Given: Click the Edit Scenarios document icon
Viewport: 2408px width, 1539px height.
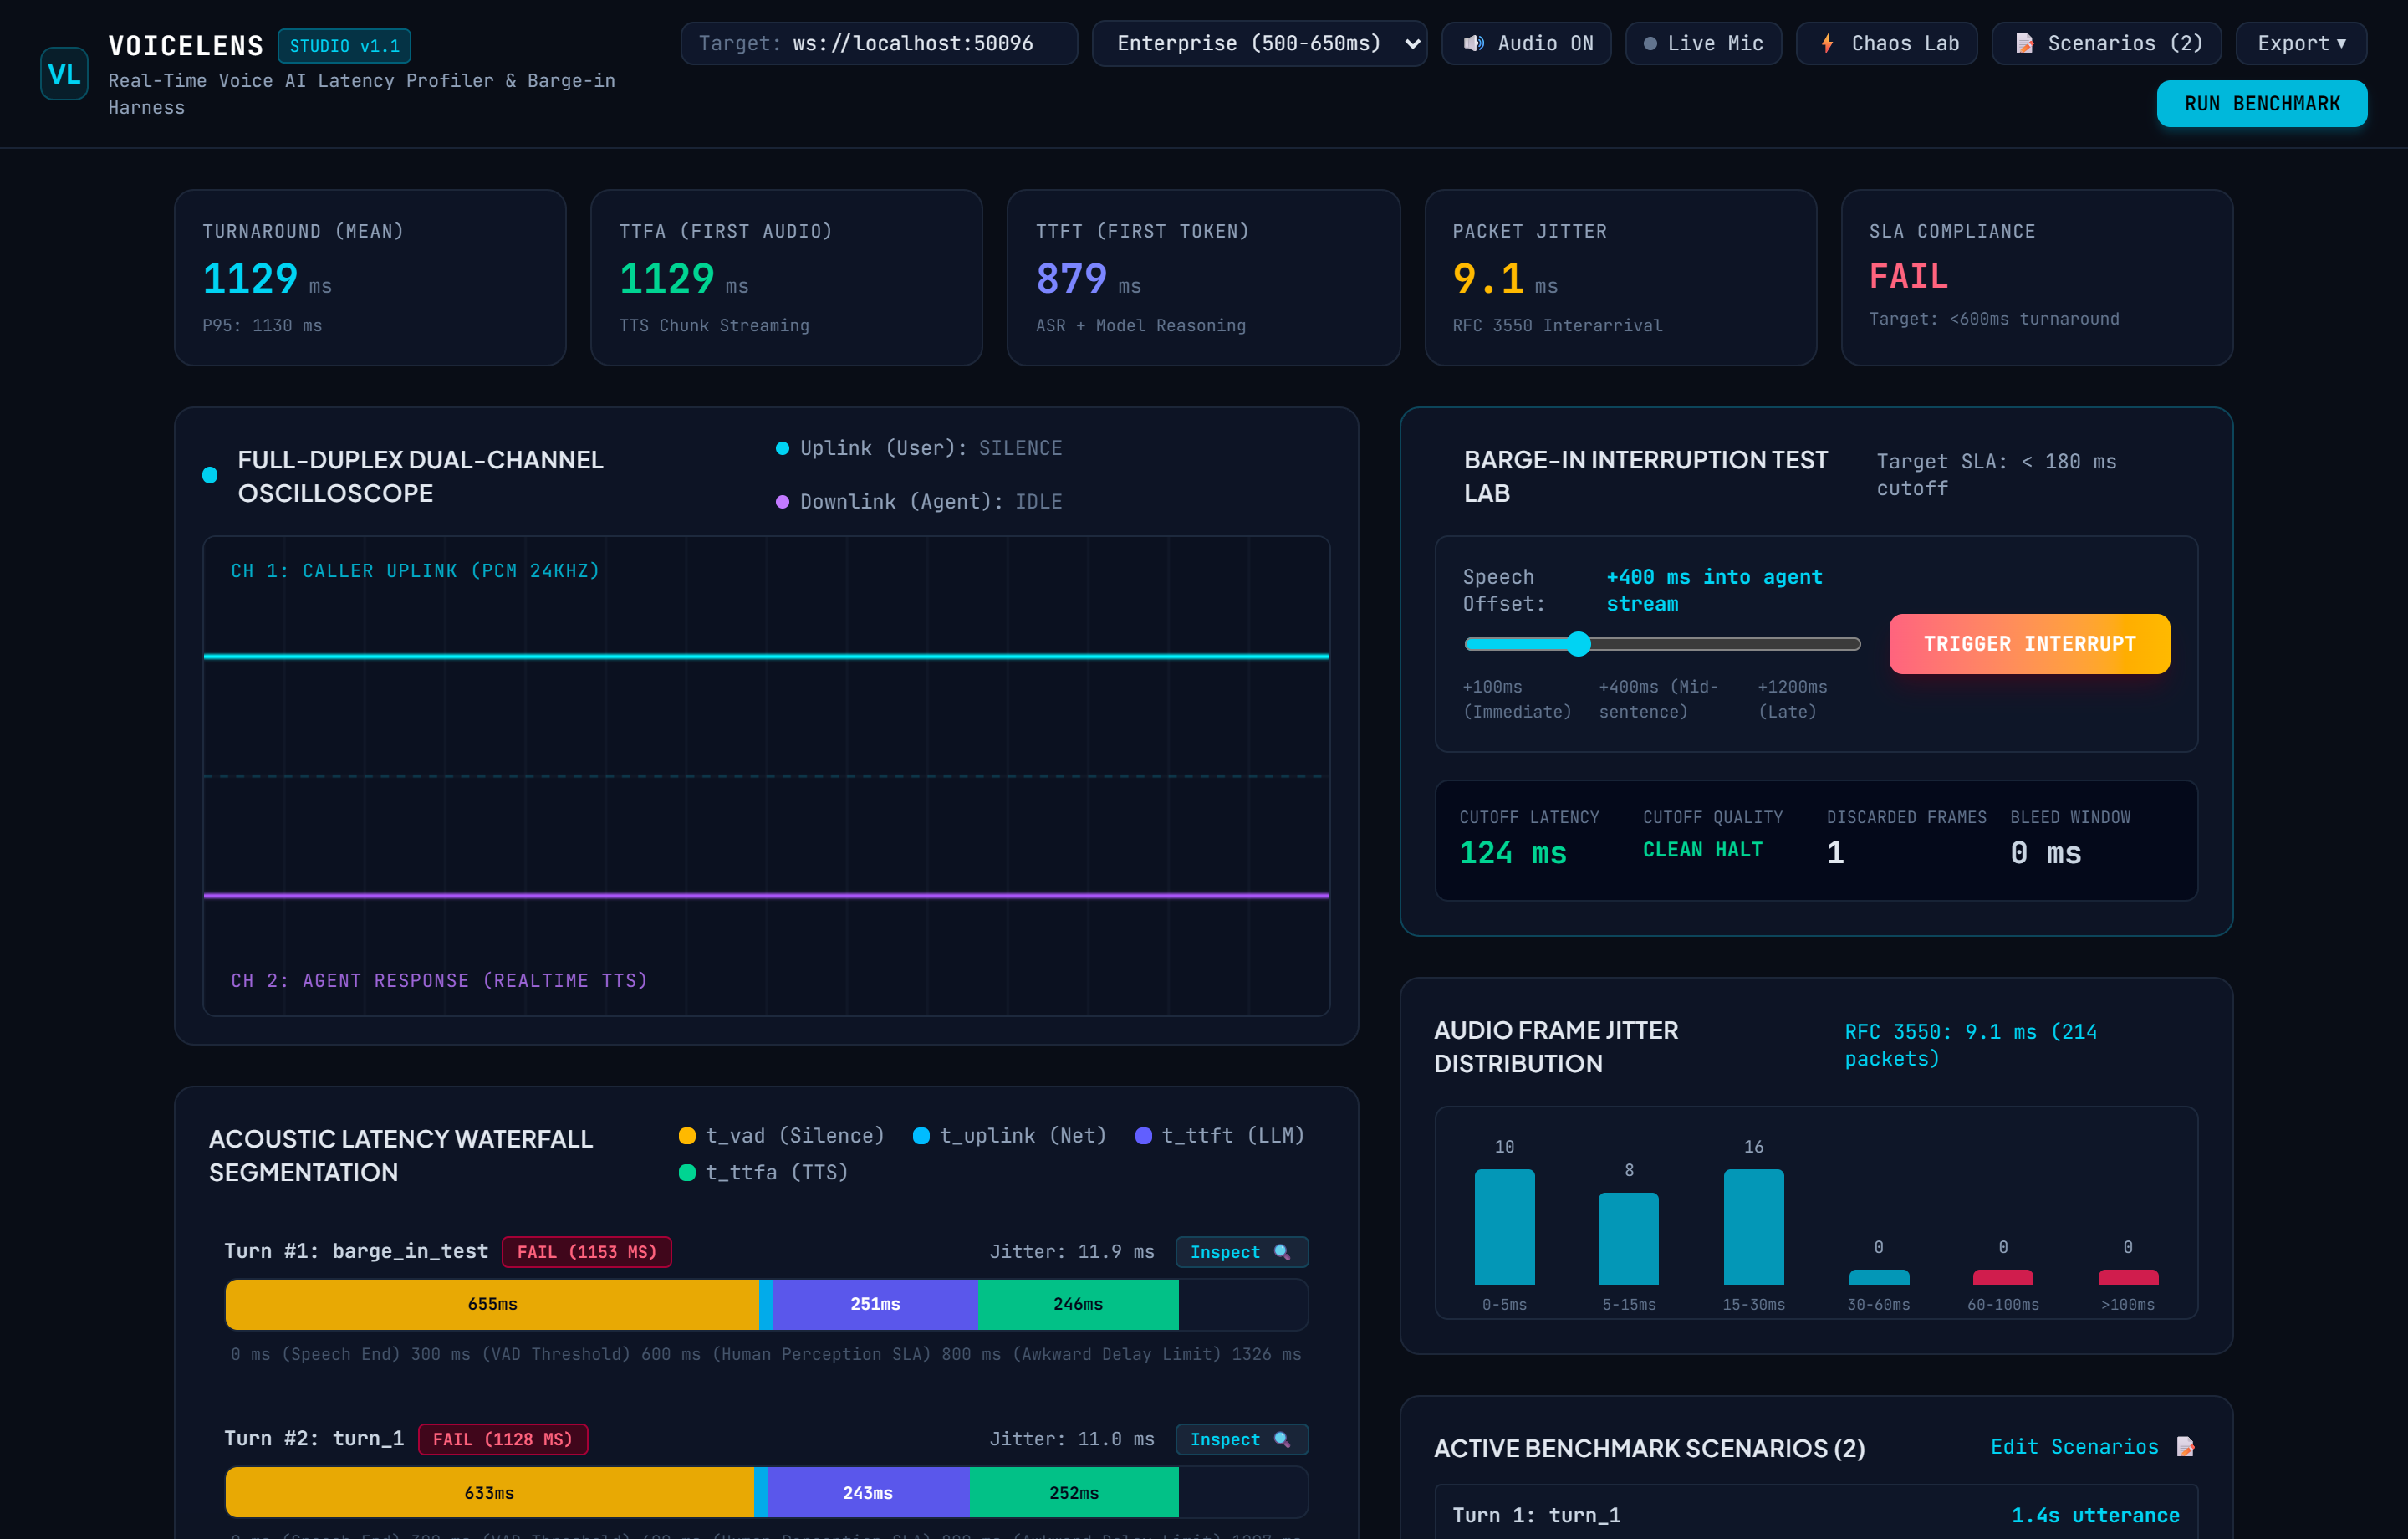Looking at the screenshot, I should coord(2186,1447).
